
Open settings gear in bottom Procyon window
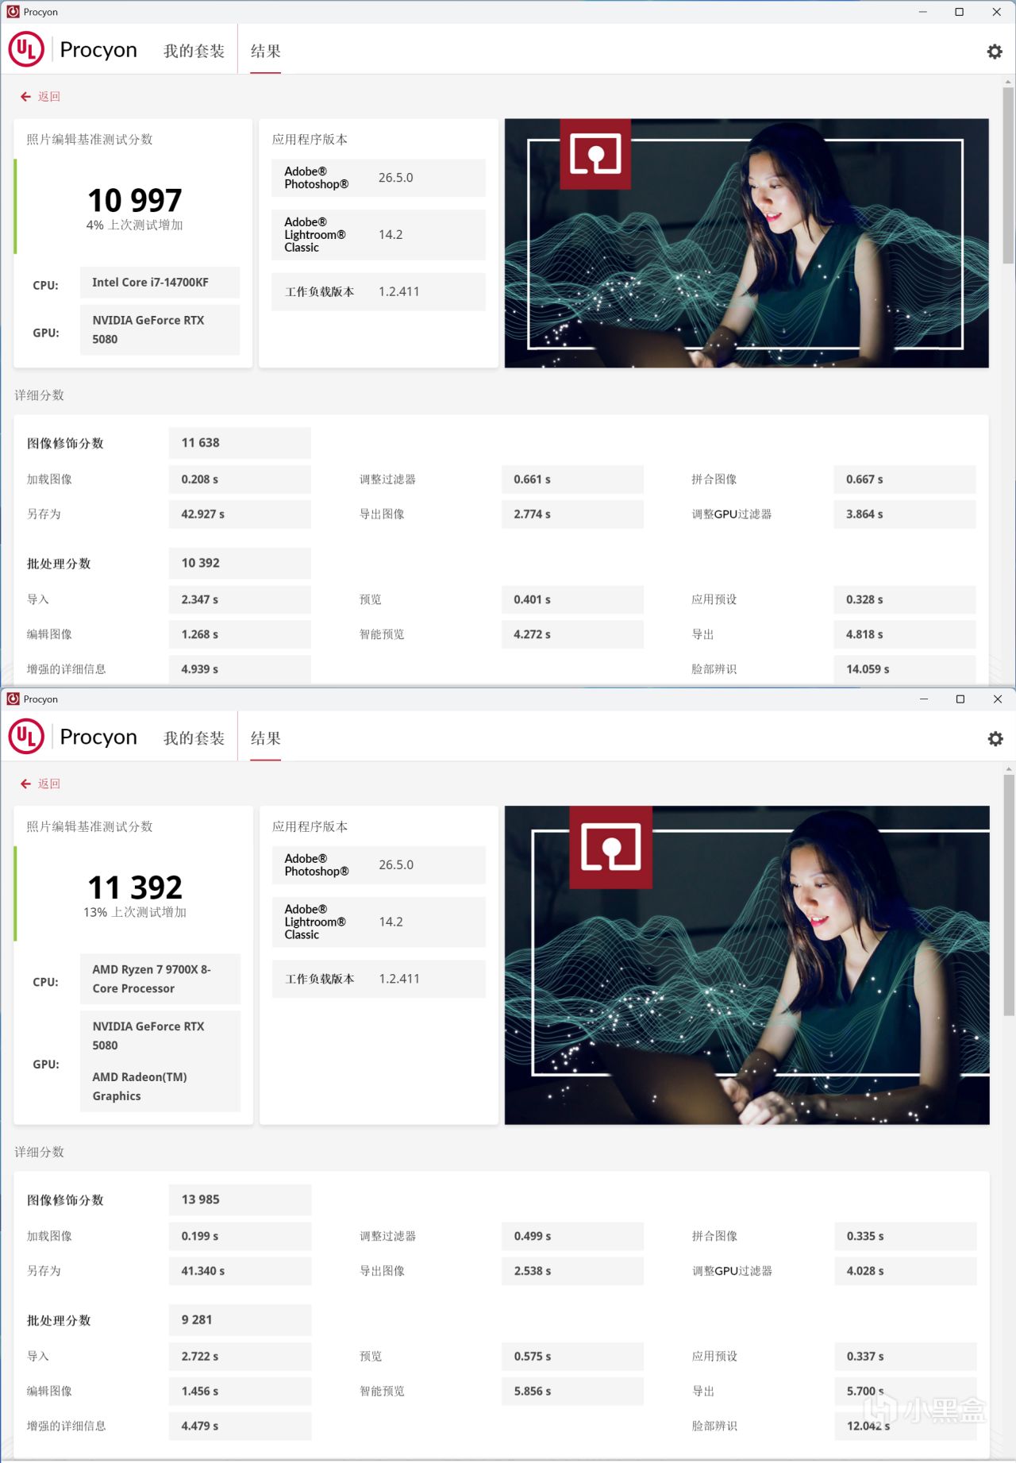pyautogui.click(x=995, y=739)
